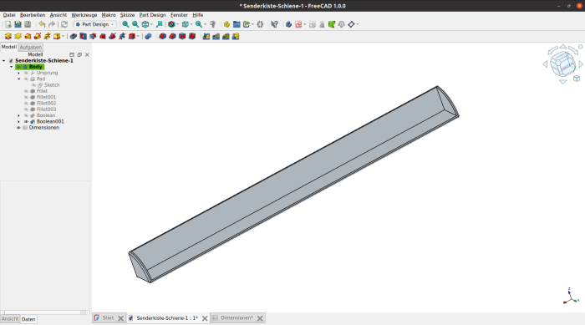Click the navigation cube in viewport
Screen dimensions: 585x325
563,63
